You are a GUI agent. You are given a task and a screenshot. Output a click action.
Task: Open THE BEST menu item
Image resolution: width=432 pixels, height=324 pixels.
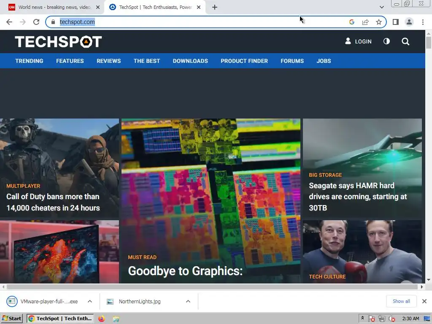pyautogui.click(x=147, y=61)
